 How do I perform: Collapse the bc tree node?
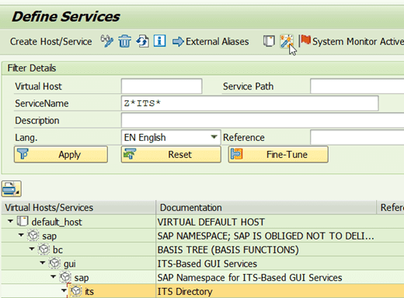[32, 249]
